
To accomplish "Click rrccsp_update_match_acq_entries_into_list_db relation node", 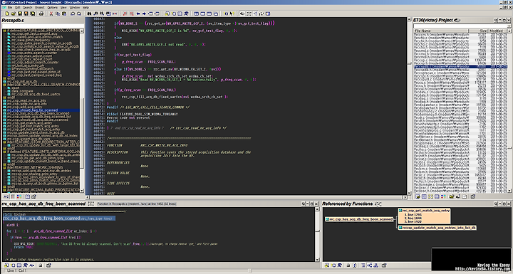I will coord(437,228).
